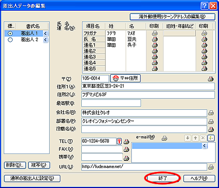The height and width of the screenshot is (188, 219).
Task: Toggle 旧姓 print icon in 連名2 row
Action: (204, 51)
